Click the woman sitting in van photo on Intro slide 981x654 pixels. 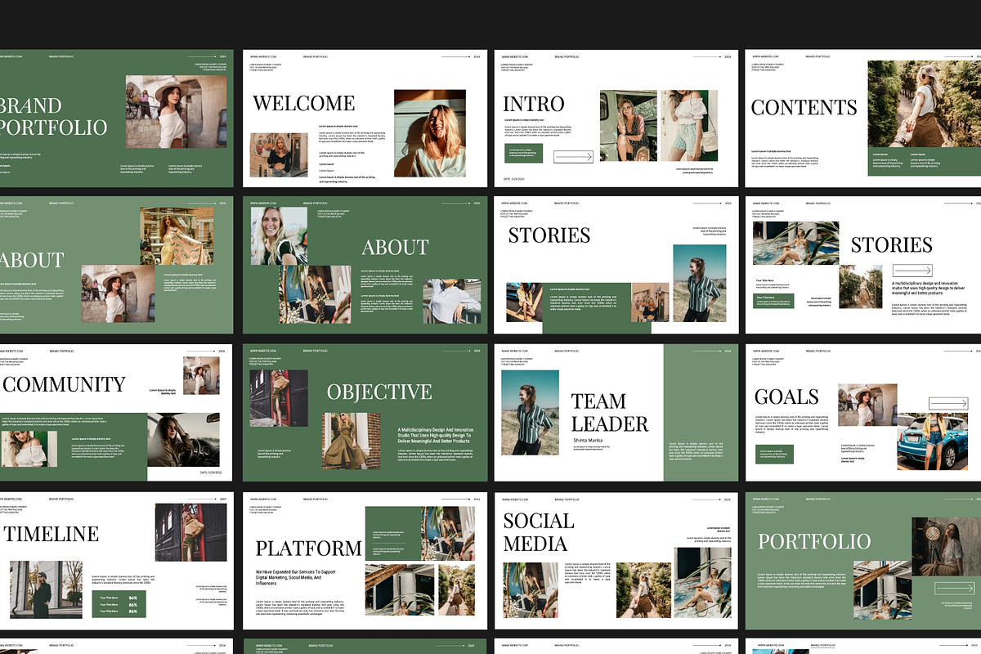tap(629, 127)
